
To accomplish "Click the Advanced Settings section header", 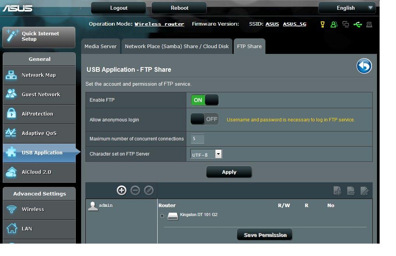I will [39, 194].
